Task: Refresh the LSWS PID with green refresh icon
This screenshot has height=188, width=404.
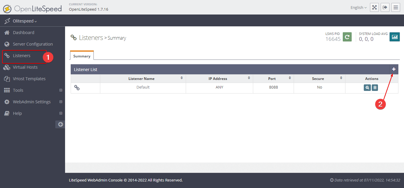Action: (x=347, y=37)
